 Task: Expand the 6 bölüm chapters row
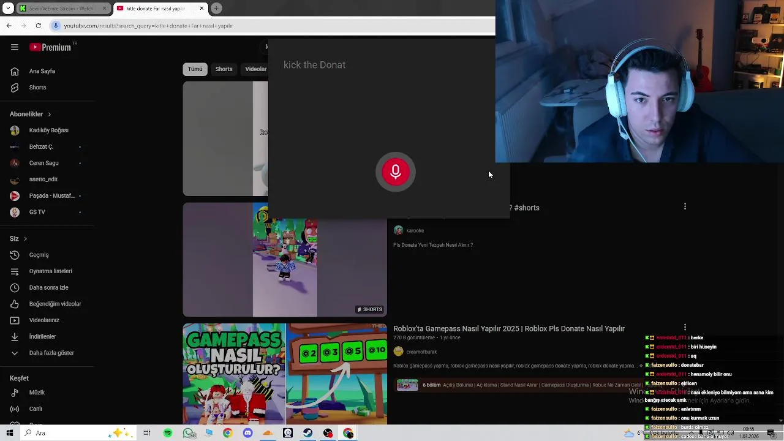(518, 385)
